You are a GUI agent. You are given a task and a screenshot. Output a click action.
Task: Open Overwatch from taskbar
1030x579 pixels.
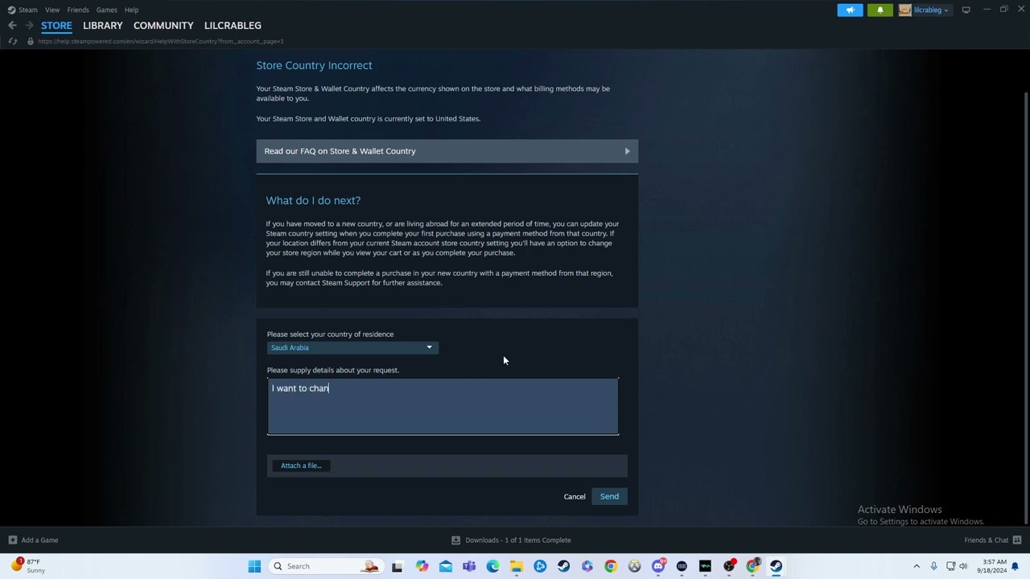[634, 566]
